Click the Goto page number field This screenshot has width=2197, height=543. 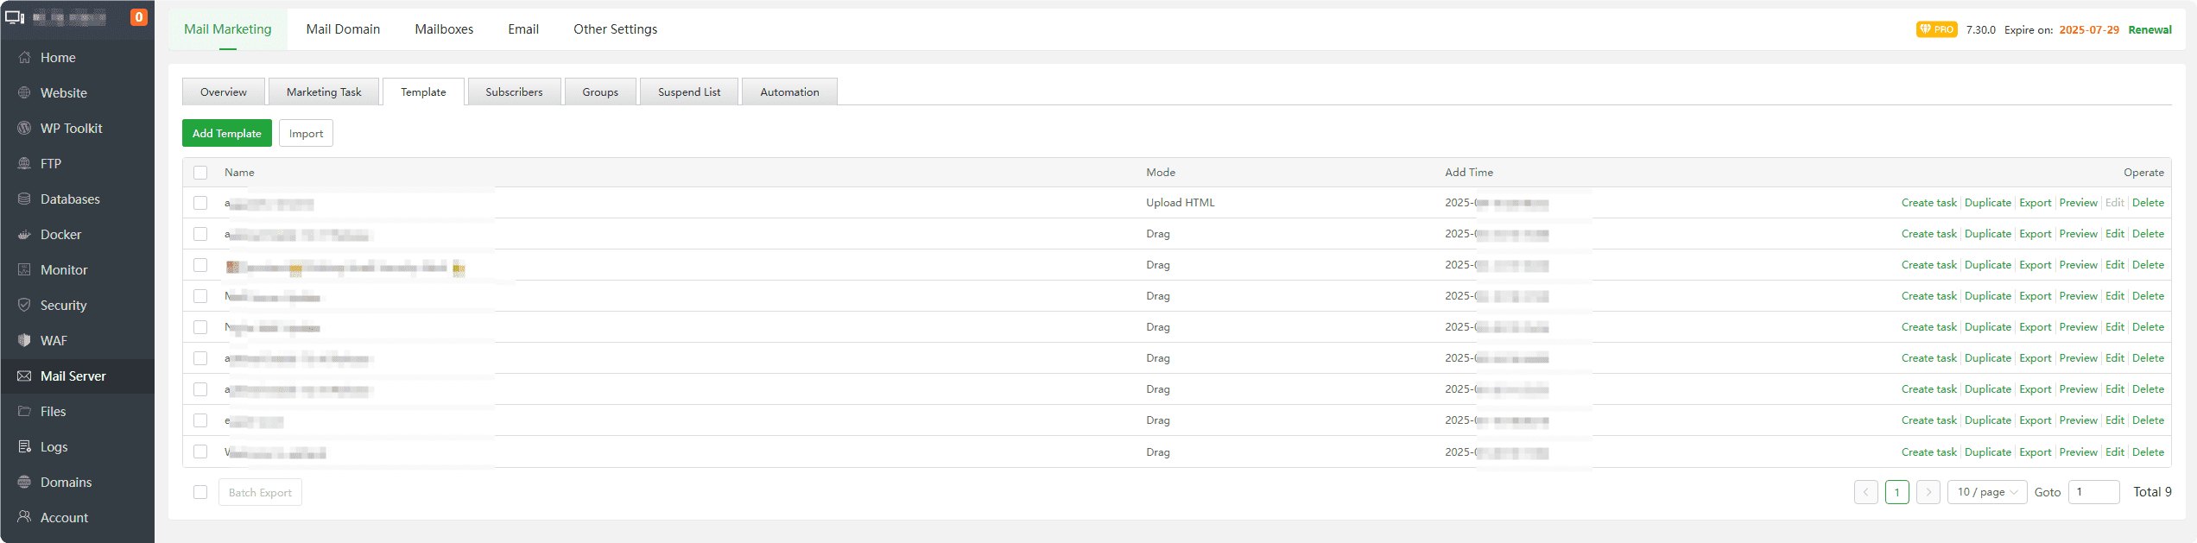[x=2093, y=492]
